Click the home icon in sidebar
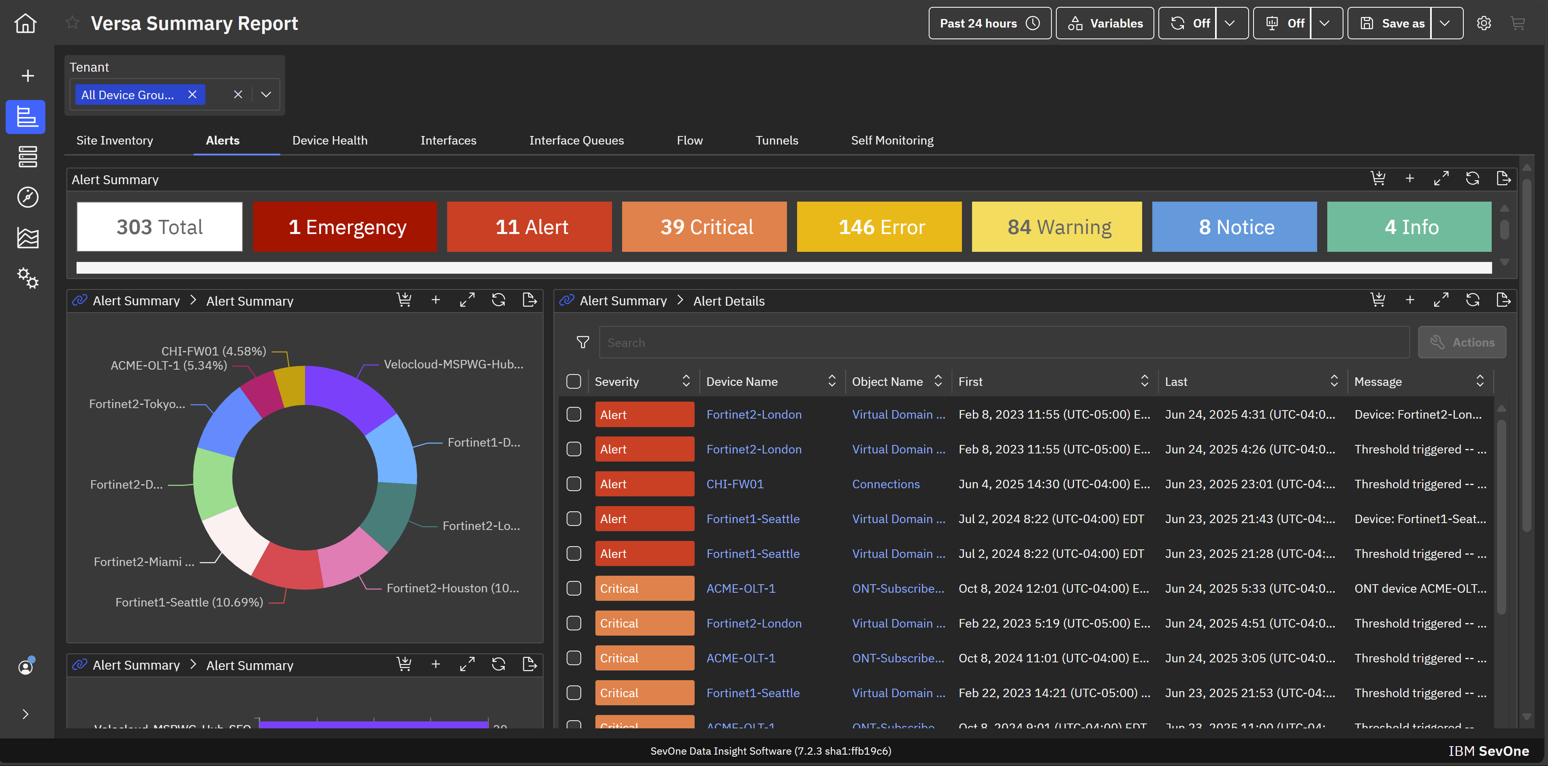This screenshot has width=1548, height=766. pyautogui.click(x=25, y=23)
